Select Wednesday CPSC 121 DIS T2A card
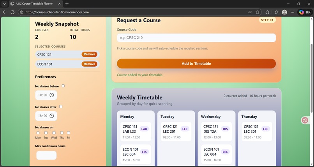 217,131
